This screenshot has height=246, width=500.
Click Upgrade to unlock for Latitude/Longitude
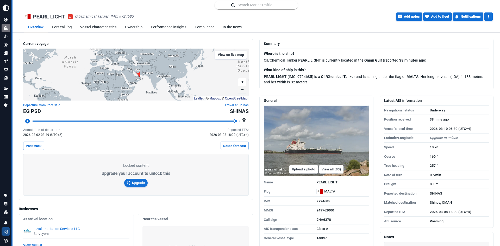coord(443,138)
